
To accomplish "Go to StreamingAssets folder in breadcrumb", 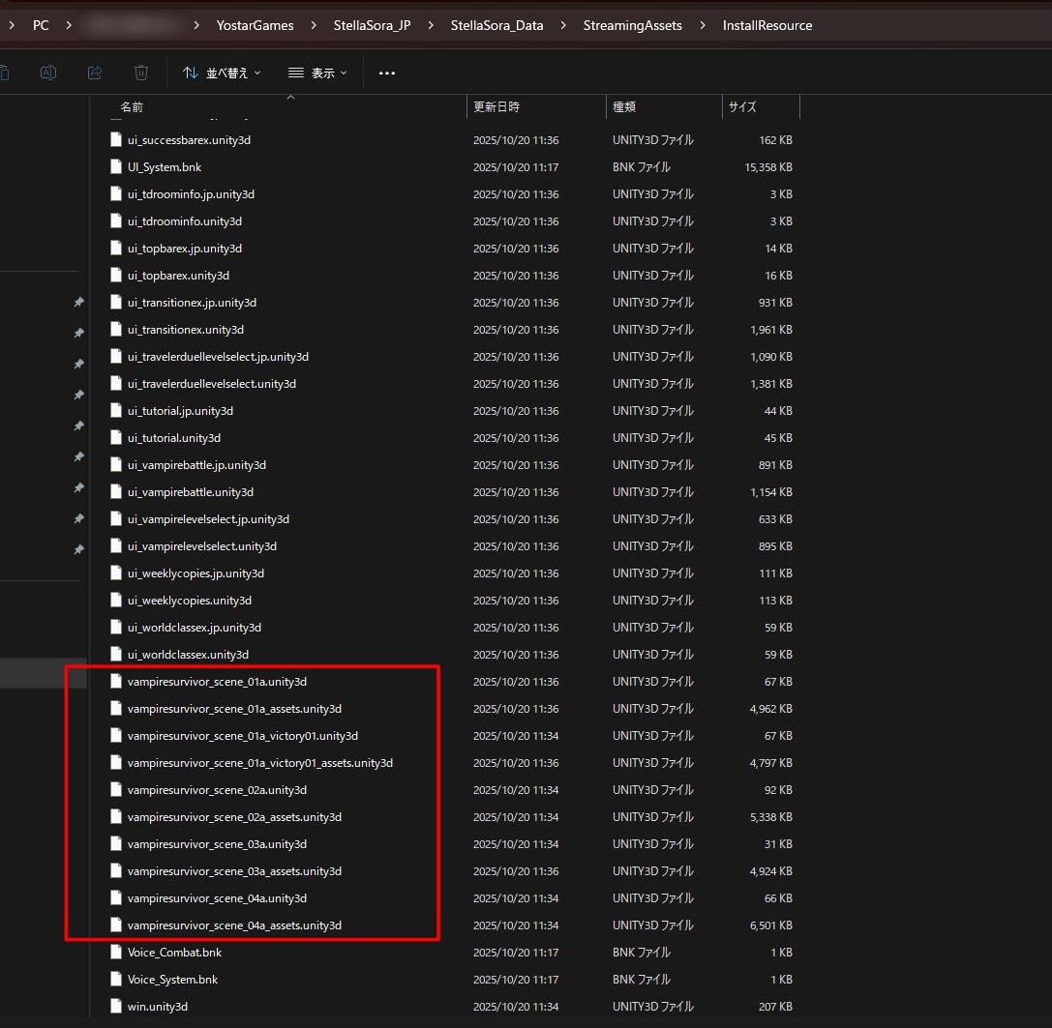I will coord(632,25).
